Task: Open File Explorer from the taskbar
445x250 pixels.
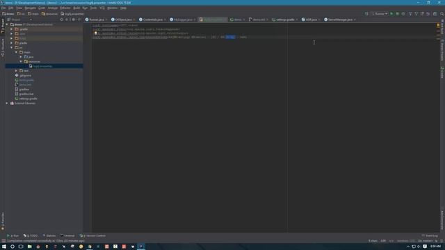Action: coord(29,247)
